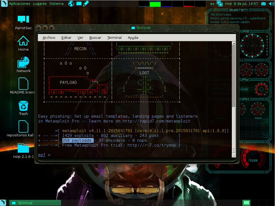Open the mail envelope icon in the tray
This screenshot has height=206, width=275.
click(263, 4)
